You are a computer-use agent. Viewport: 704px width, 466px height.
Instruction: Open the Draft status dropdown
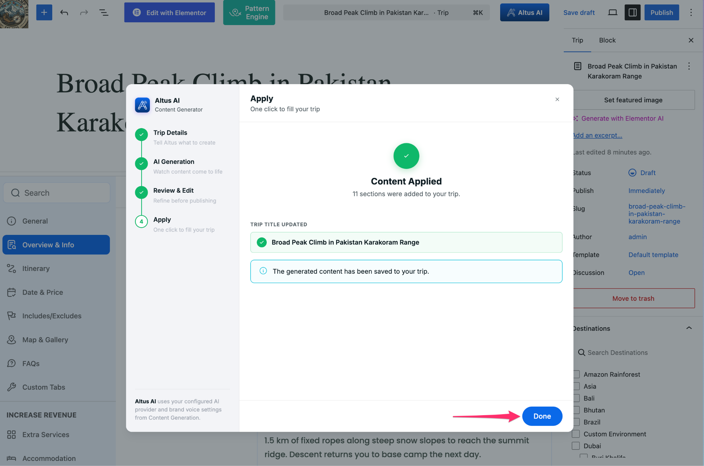[x=642, y=173]
